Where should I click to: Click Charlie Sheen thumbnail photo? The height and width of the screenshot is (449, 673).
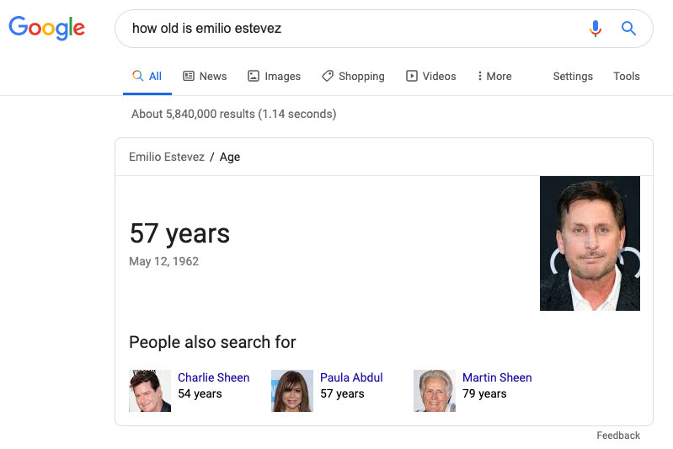pyautogui.click(x=150, y=391)
